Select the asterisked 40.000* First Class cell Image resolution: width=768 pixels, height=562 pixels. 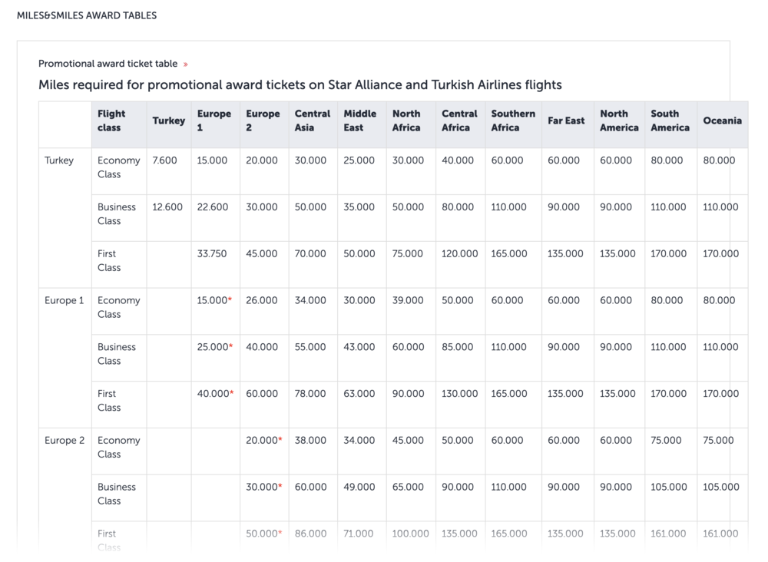[x=215, y=394]
